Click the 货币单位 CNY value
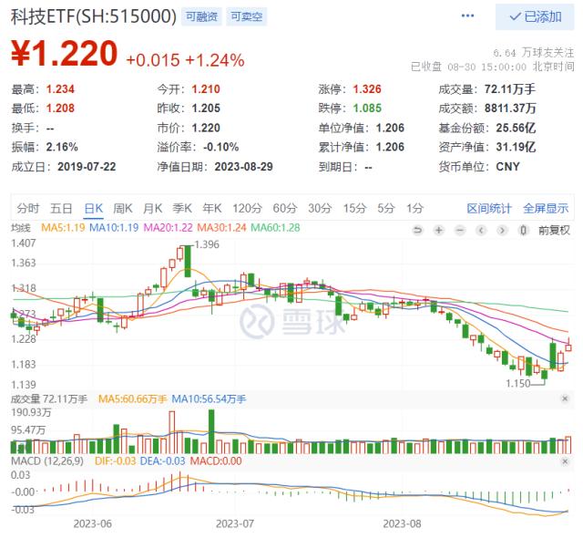Screen dimensions: 583x538 tap(508, 167)
